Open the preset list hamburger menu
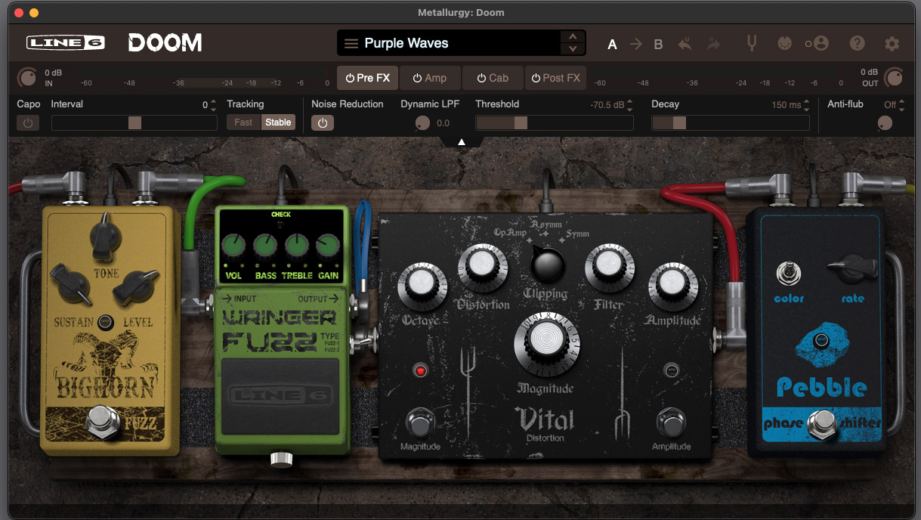Image resolution: width=921 pixels, height=520 pixels. pos(351,43)
